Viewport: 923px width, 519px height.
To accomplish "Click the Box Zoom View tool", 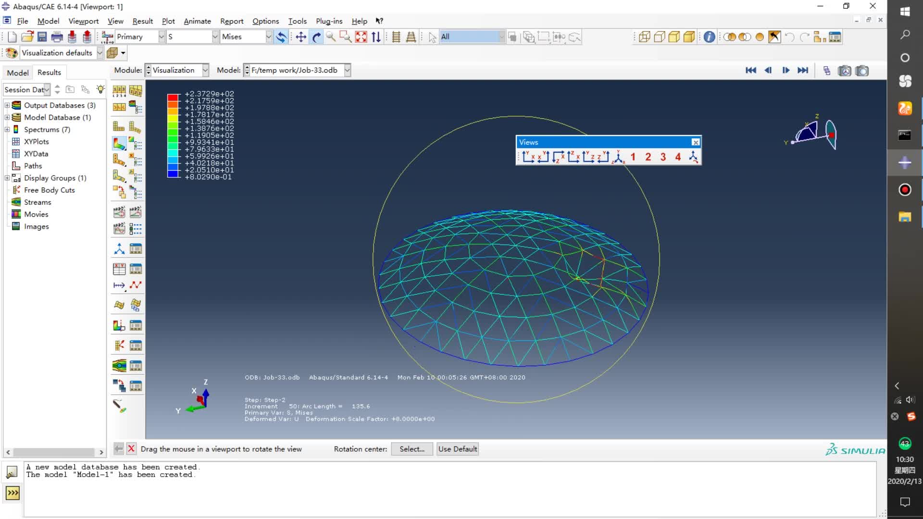I will (x=346, y=37).
